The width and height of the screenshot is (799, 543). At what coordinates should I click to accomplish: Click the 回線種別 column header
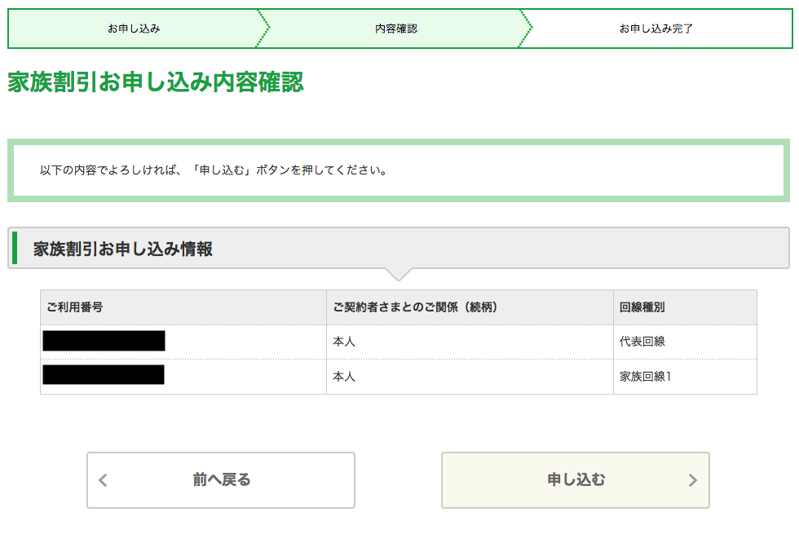[686, 307]
